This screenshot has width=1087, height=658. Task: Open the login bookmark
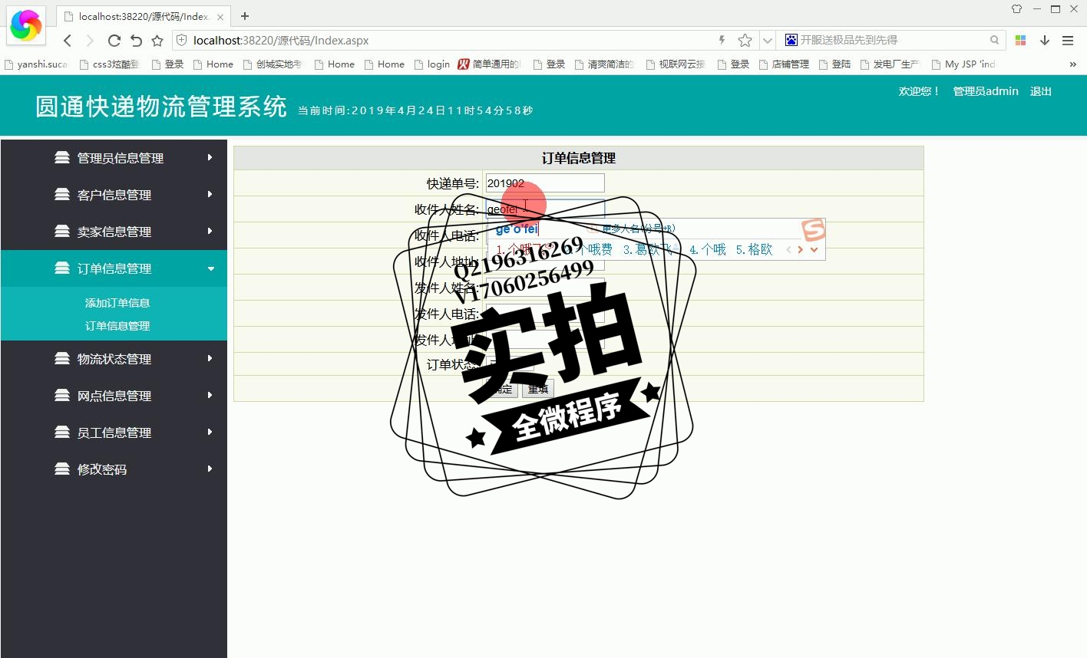[x=432, y=64]
